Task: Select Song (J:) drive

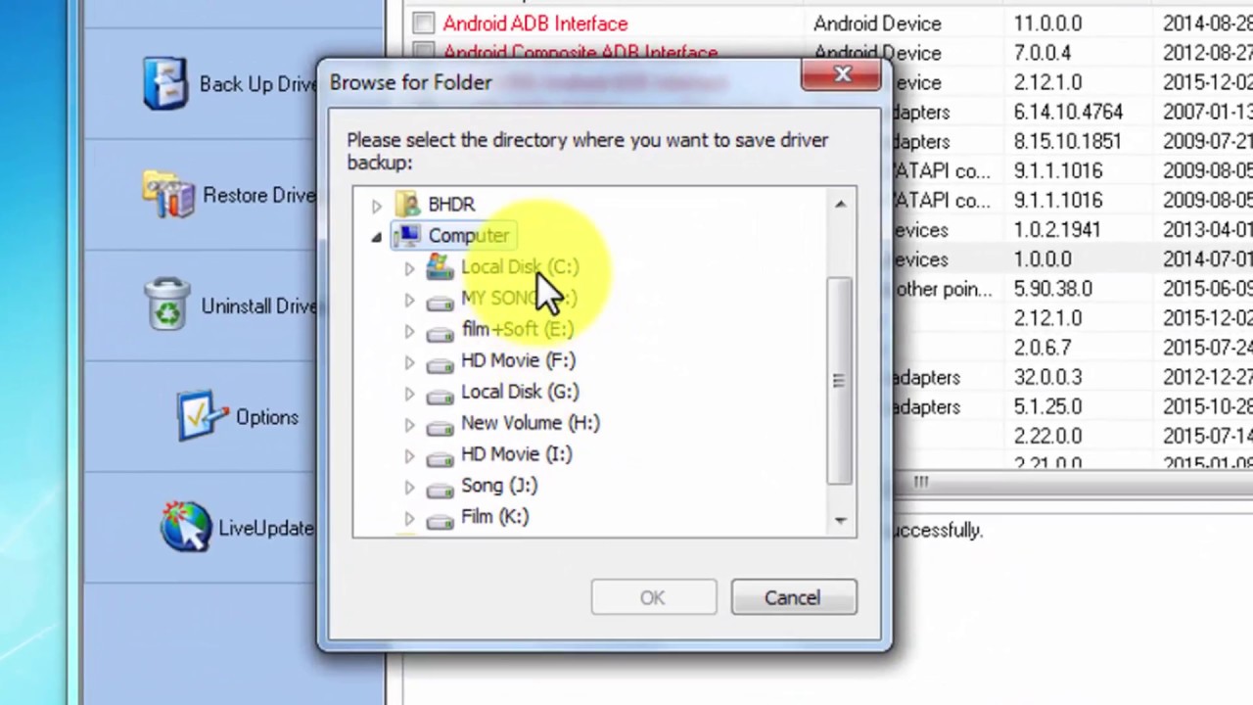Action: [x=499, y=486]
